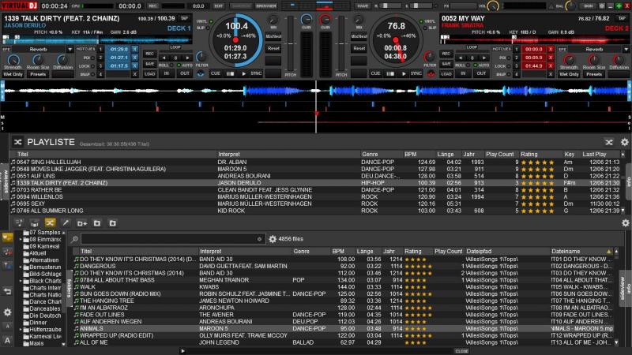
Task: Click the search magnifier icon
Action: [74, 239]
